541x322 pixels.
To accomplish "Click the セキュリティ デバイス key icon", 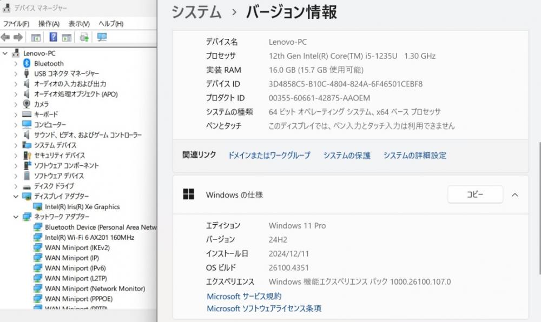I will point(27,155).
